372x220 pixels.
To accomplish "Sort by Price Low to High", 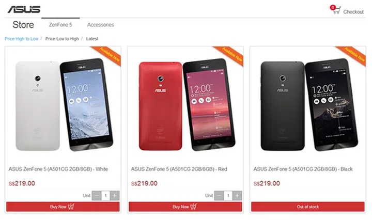I will 62,39.
